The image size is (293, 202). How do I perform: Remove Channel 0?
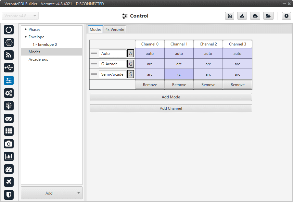coord(150,85)
